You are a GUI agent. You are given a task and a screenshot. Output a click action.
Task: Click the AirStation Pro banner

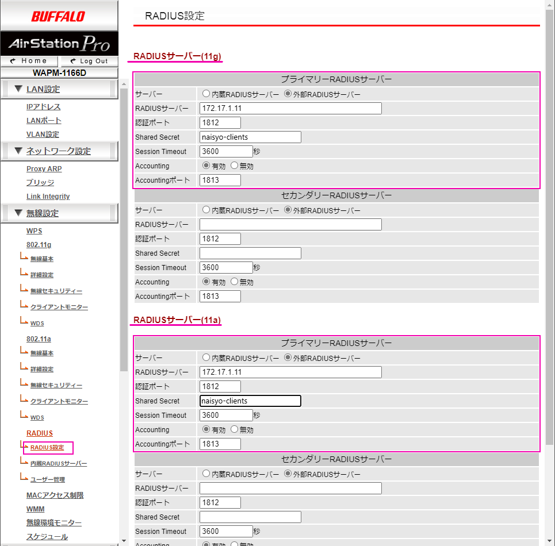point(59,44)
